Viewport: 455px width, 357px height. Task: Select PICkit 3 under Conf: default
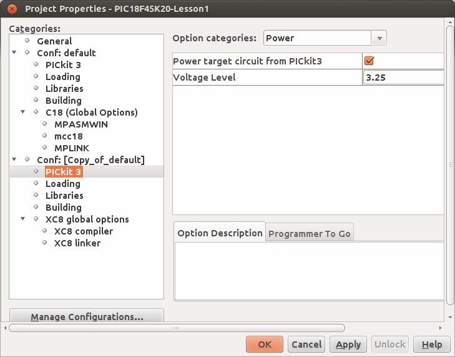click(x=63, y=65)
